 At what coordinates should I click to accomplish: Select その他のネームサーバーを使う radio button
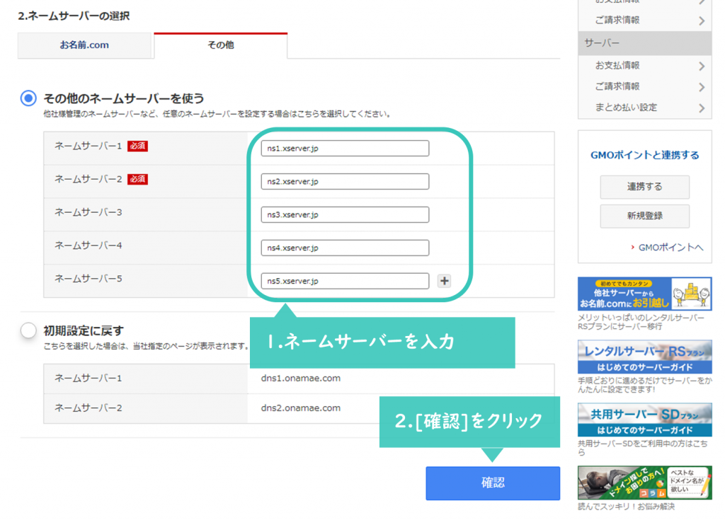point(28,98)
